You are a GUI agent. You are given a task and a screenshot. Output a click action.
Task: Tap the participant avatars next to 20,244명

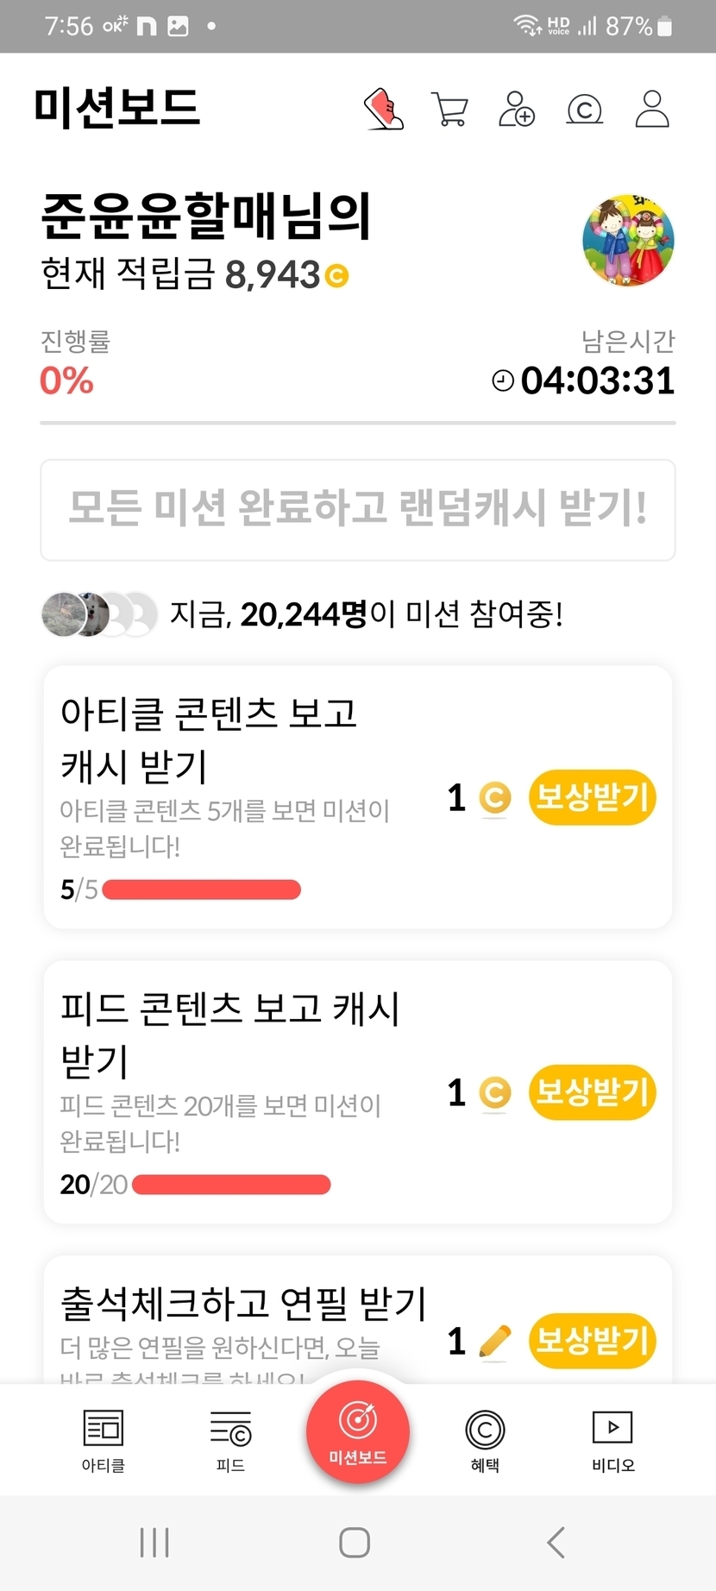(x=99, y=614)
